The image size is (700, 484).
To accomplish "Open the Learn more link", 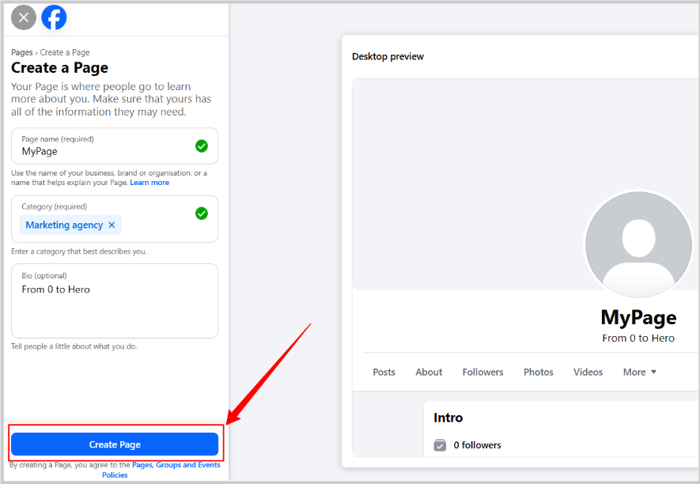I will tap(149, 183).
